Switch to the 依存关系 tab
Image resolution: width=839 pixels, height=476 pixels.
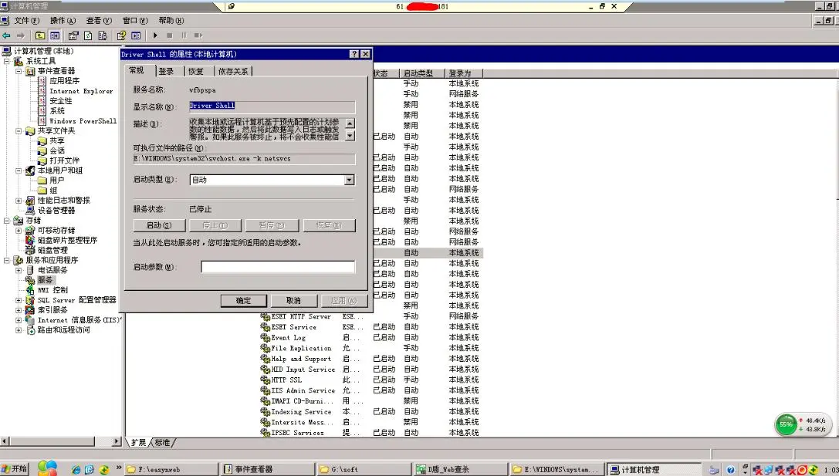(x=233, y=71)
